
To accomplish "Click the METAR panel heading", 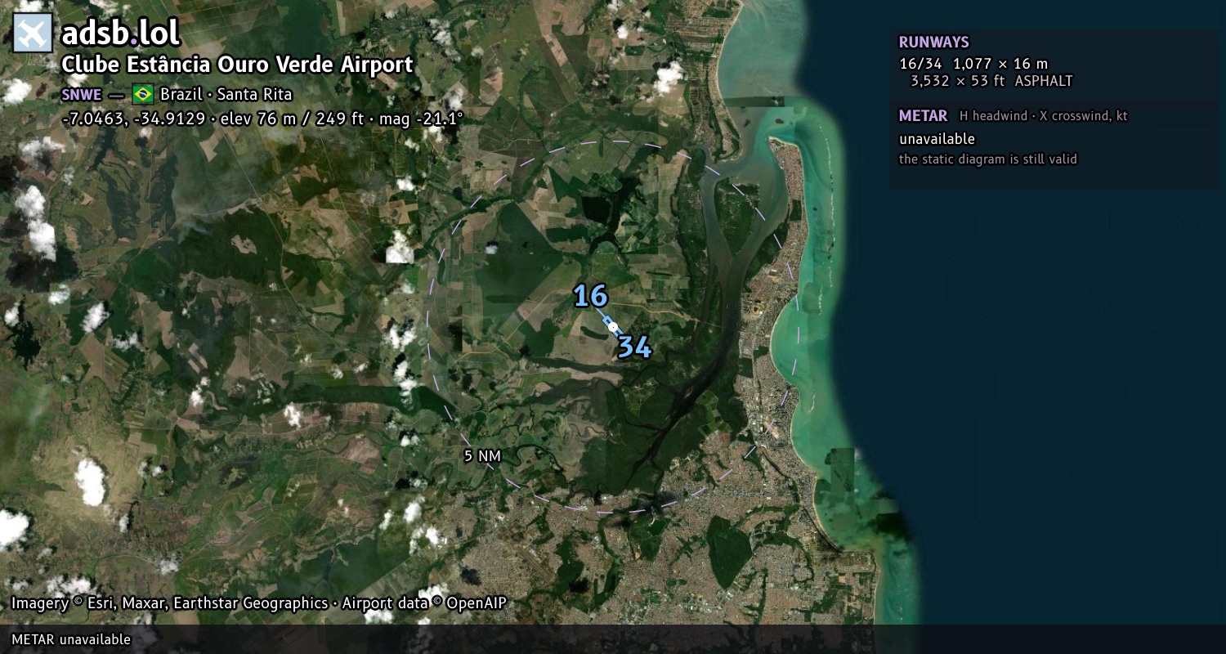I will coord(923,116).
